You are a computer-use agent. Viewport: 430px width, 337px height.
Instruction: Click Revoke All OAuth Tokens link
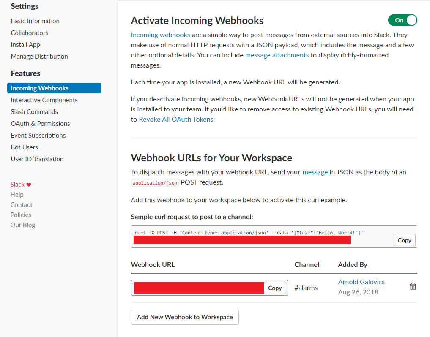(177, 120)
